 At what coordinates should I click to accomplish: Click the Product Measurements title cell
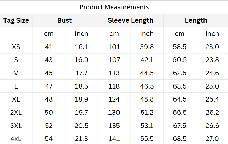114,7
